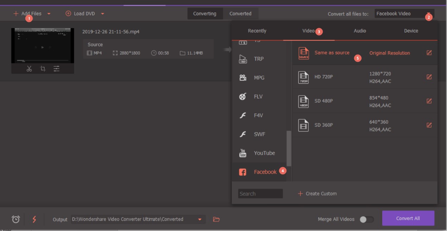This screenshot has width=447, height=231.
Task: Click the schedule alarm clock icon
Action: click(x=16, y=219)
